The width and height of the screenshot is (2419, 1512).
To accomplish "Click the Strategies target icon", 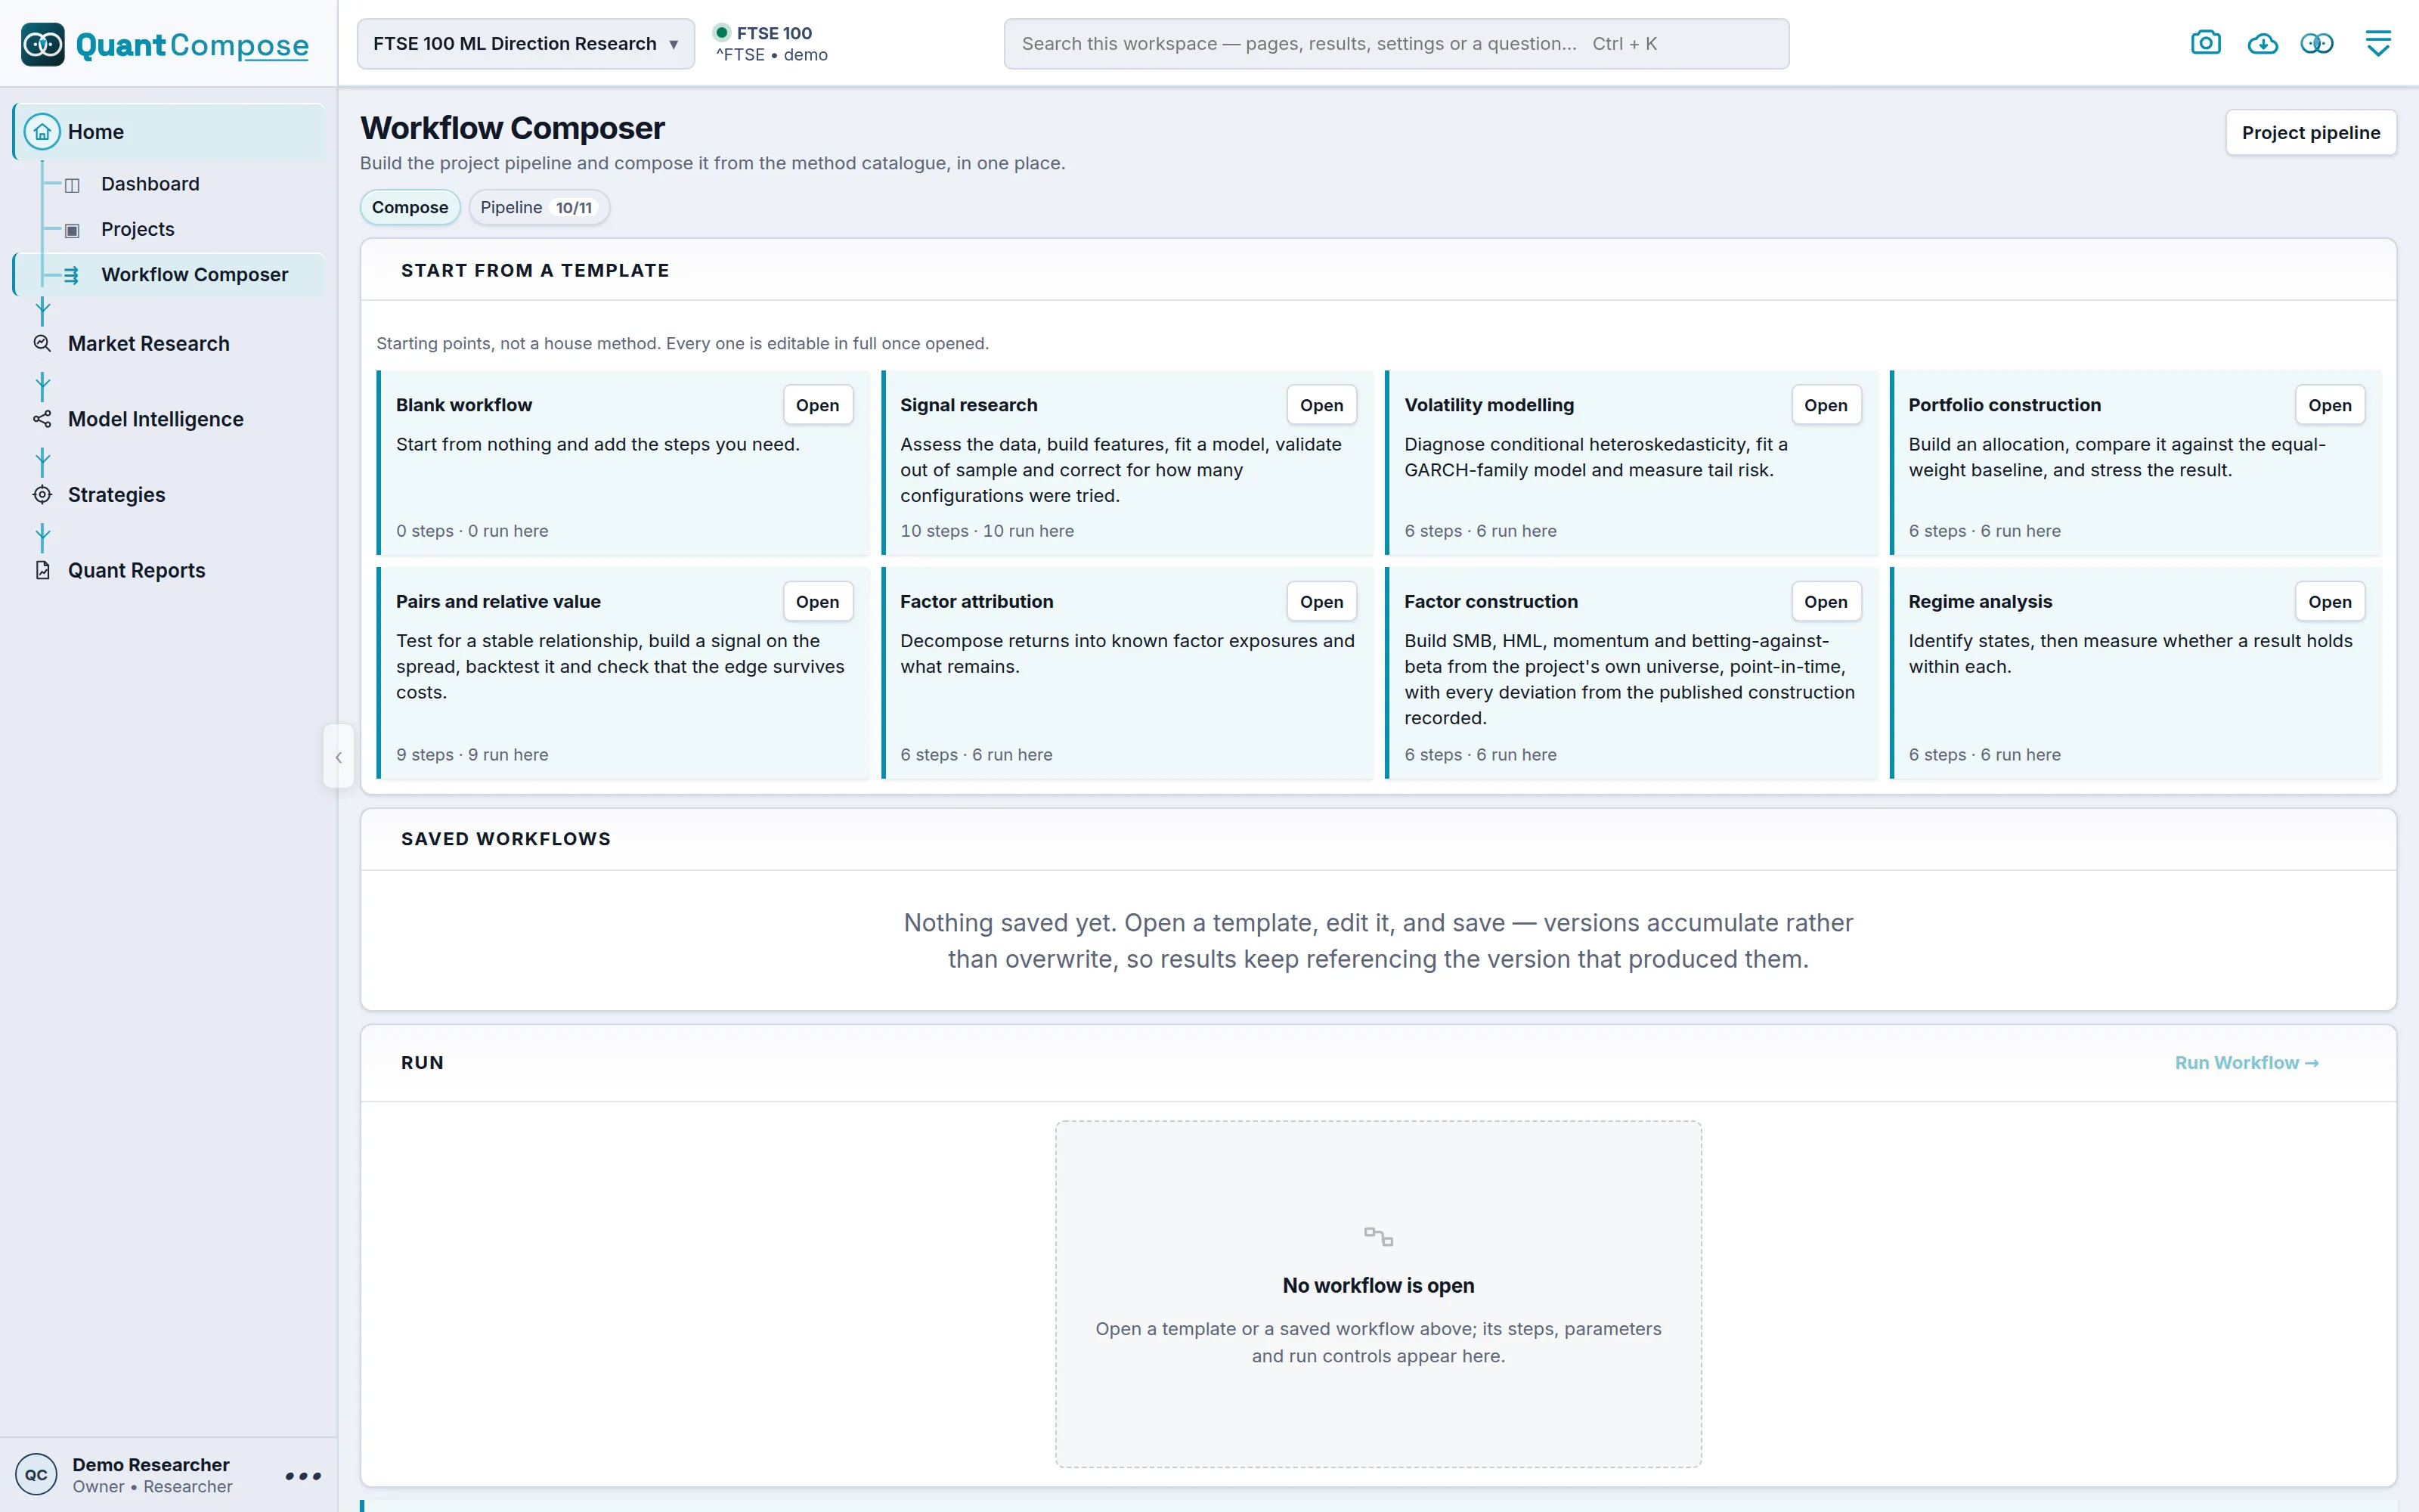I will [x=42, y=494].
